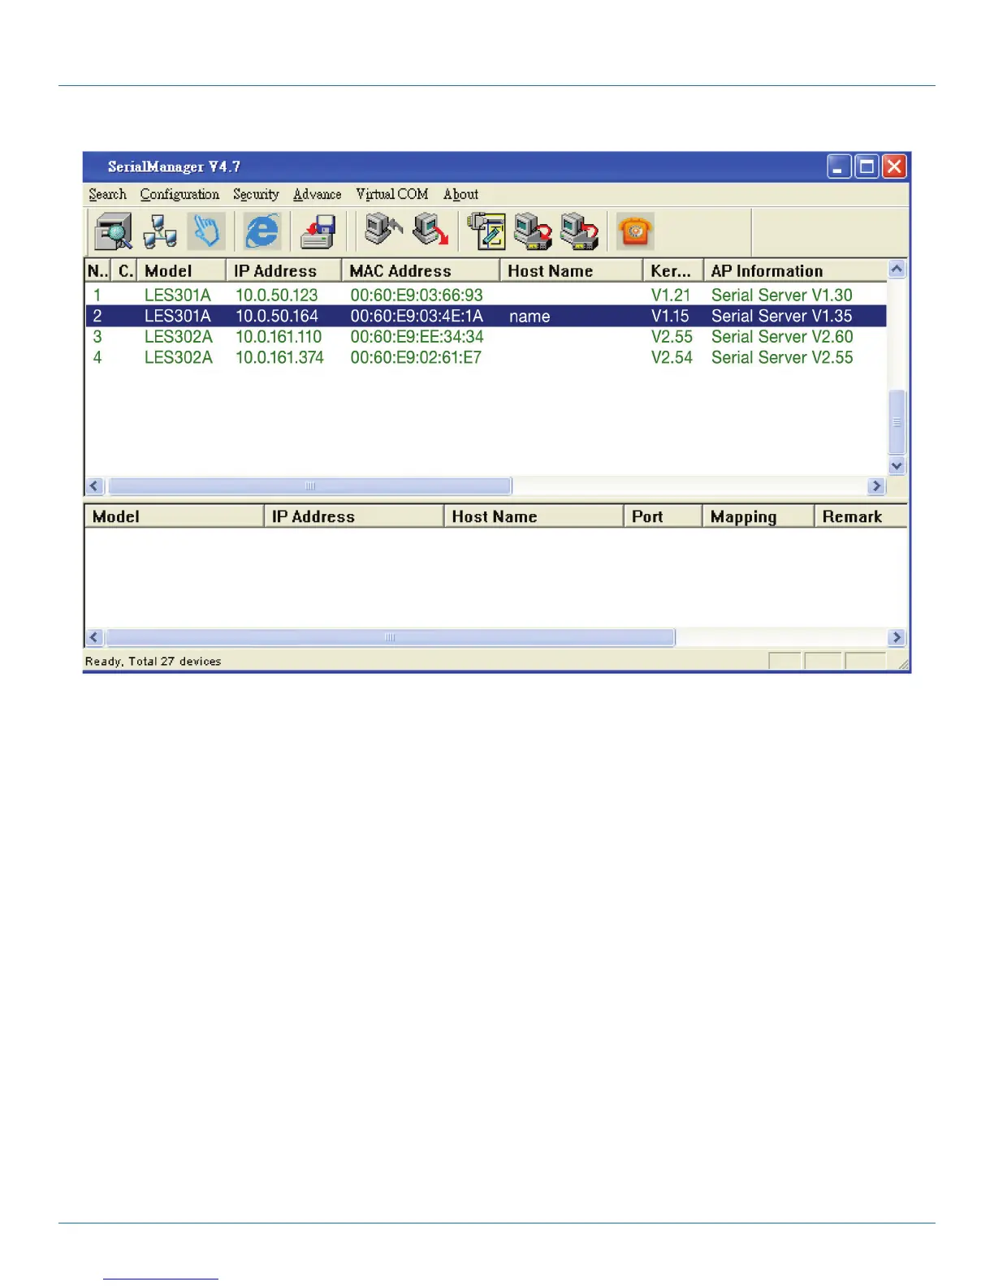Screen dimensions: 994x1286
Task: Open the Search menu
Action: tap(107, 194)
